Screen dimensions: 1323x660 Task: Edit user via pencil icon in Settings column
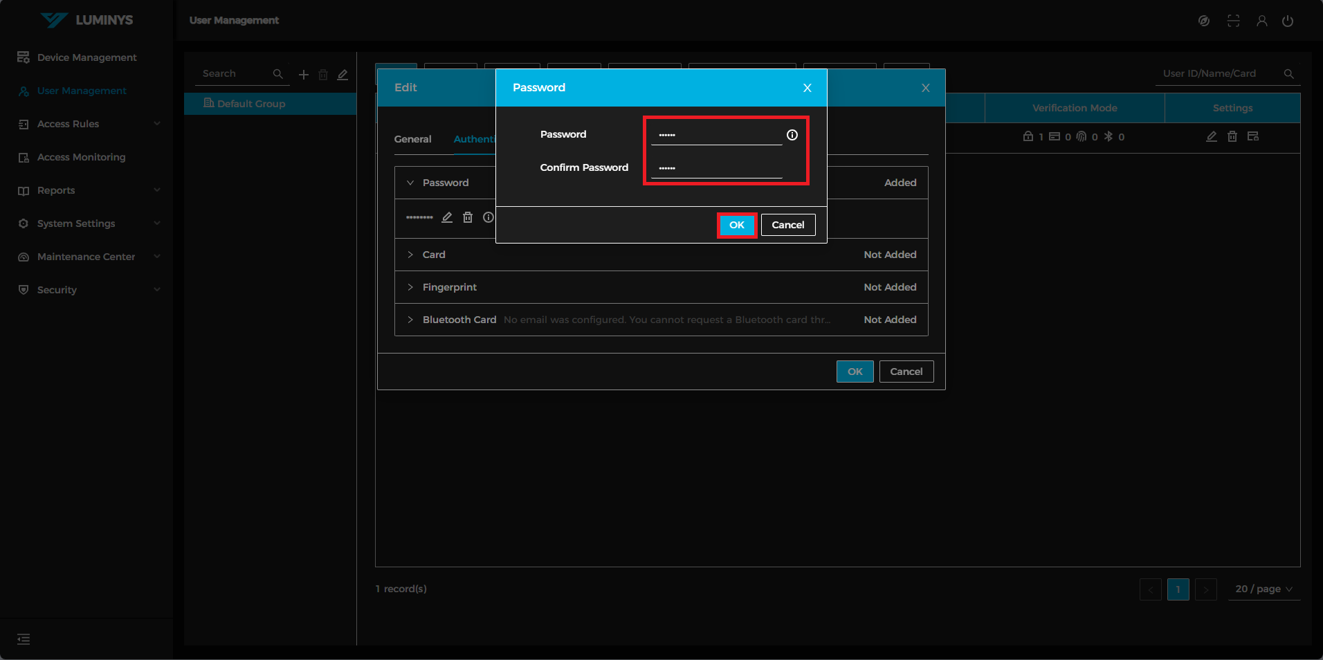pos(1212,137)
